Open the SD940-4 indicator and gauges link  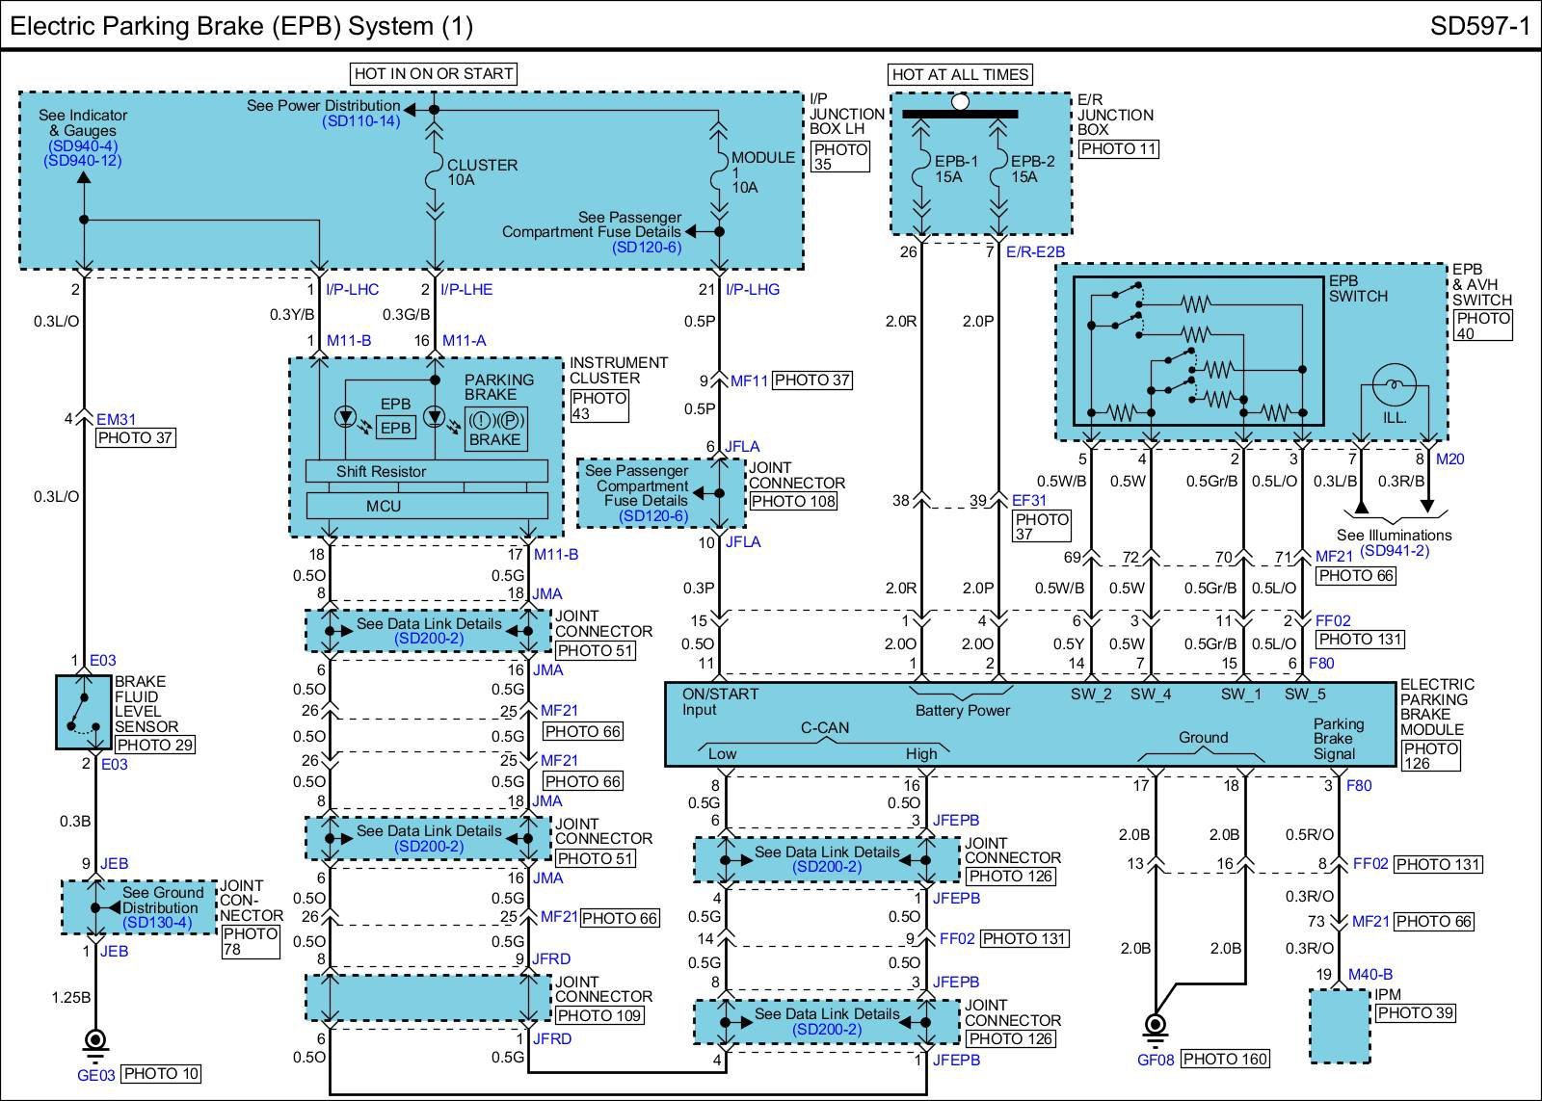click(x=83, y=146)
